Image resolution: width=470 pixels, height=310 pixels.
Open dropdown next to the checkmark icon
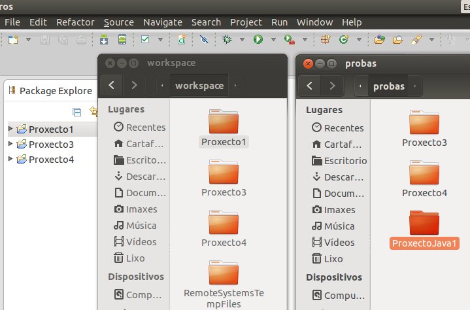point(160,39)
